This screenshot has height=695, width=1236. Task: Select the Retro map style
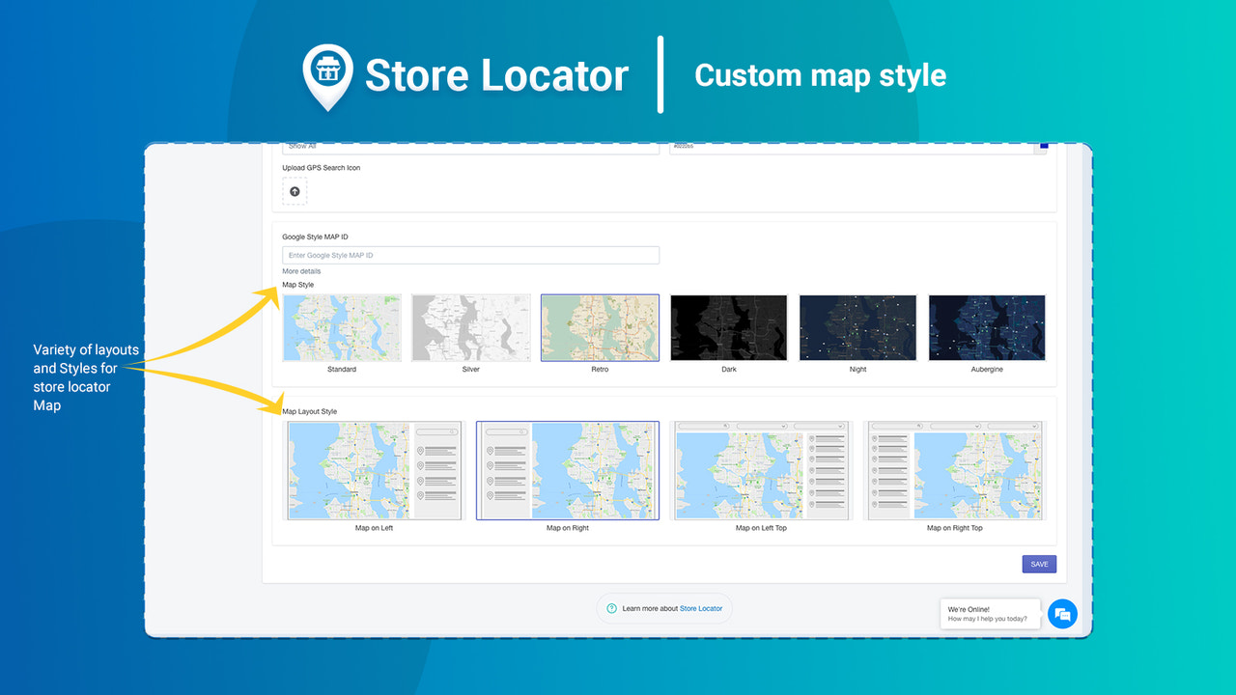click(x=600, y=327)
